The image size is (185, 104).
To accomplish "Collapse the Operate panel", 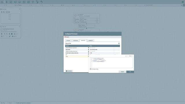I will pyautogui.click(x=20, y=27).
